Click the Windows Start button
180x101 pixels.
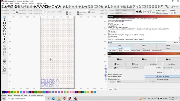pyautogui.click(x=3, y=98)
